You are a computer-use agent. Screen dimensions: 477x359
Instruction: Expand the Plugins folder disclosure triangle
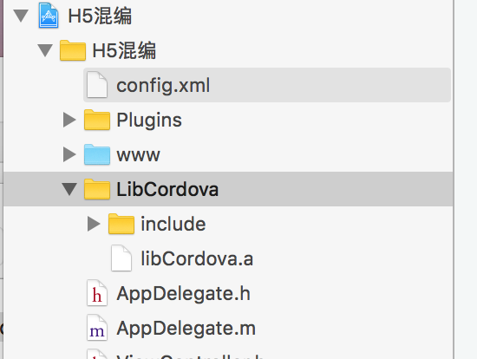69,120
